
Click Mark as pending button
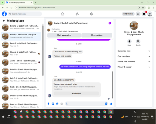(x=64, y=35)
